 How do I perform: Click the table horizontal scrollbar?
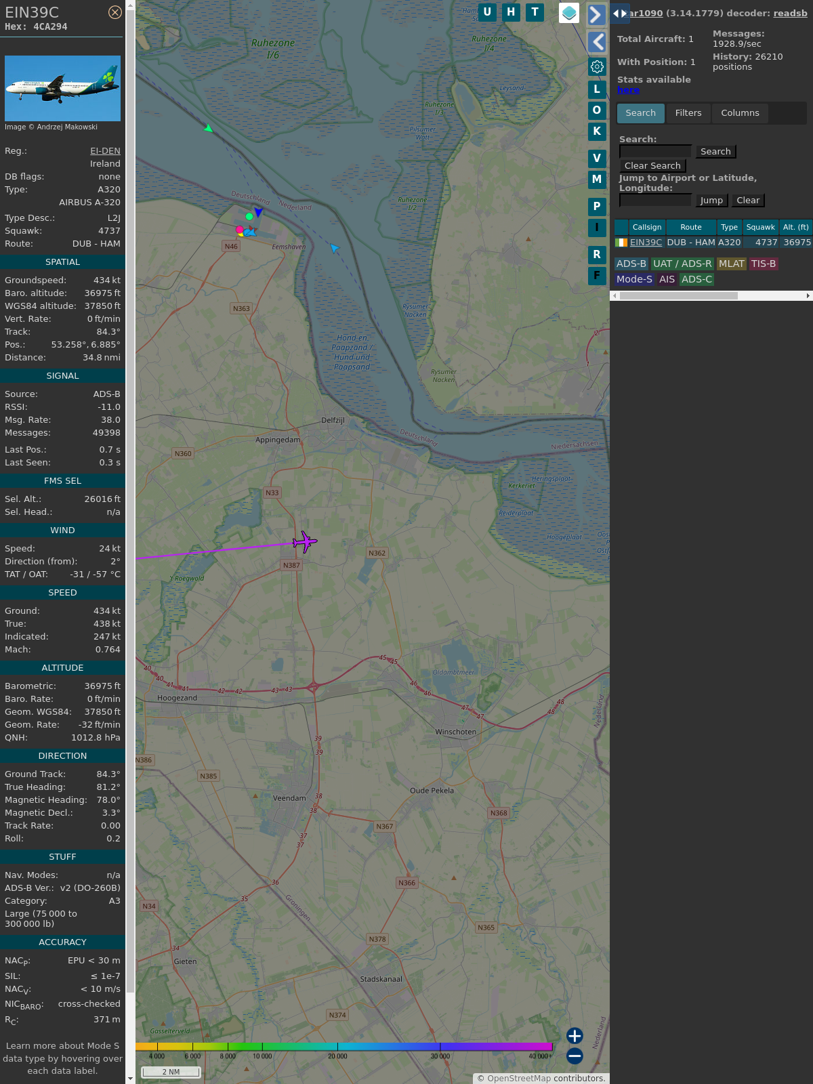[679, 296]
